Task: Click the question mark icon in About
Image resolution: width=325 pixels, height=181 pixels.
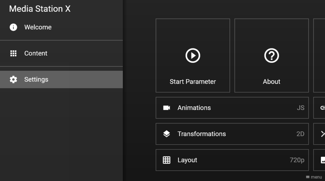Action: (x=271, y=56)
